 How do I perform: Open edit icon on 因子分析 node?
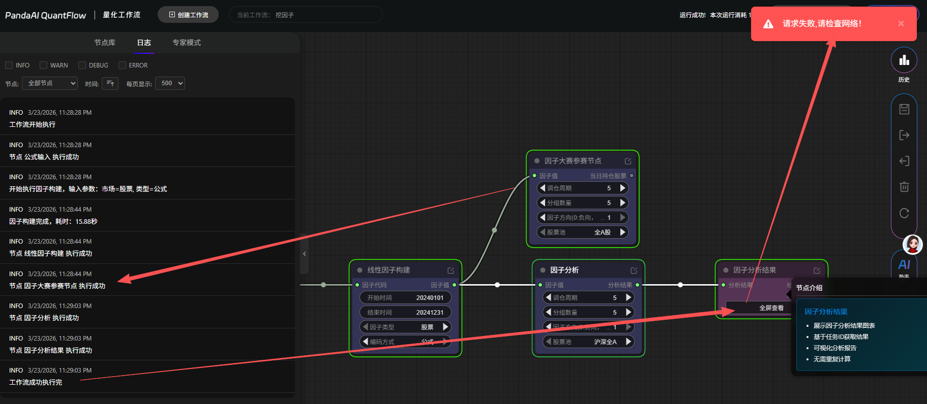(x=634, y=271)
